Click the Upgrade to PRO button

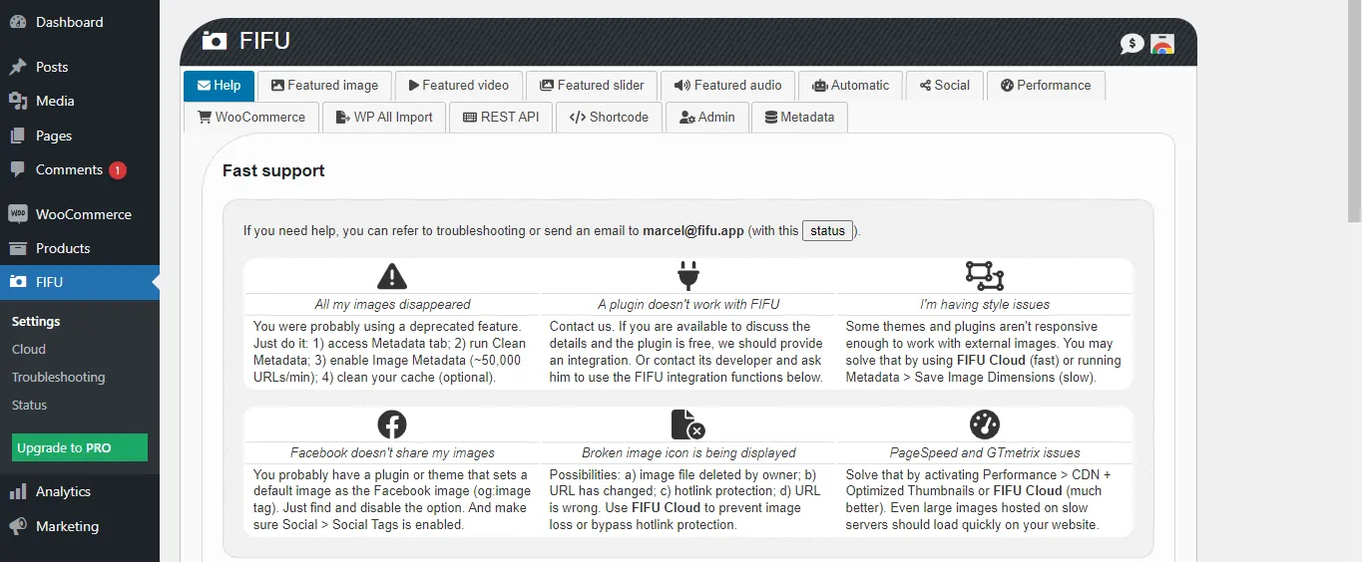pos(80,448)
